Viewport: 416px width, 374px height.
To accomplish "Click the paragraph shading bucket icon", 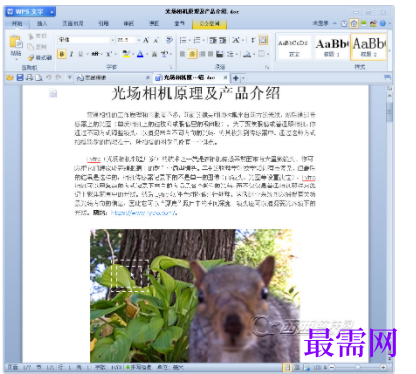I will coord(247,54).
